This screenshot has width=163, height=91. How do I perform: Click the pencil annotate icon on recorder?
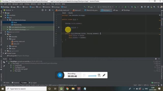[104, 75]
